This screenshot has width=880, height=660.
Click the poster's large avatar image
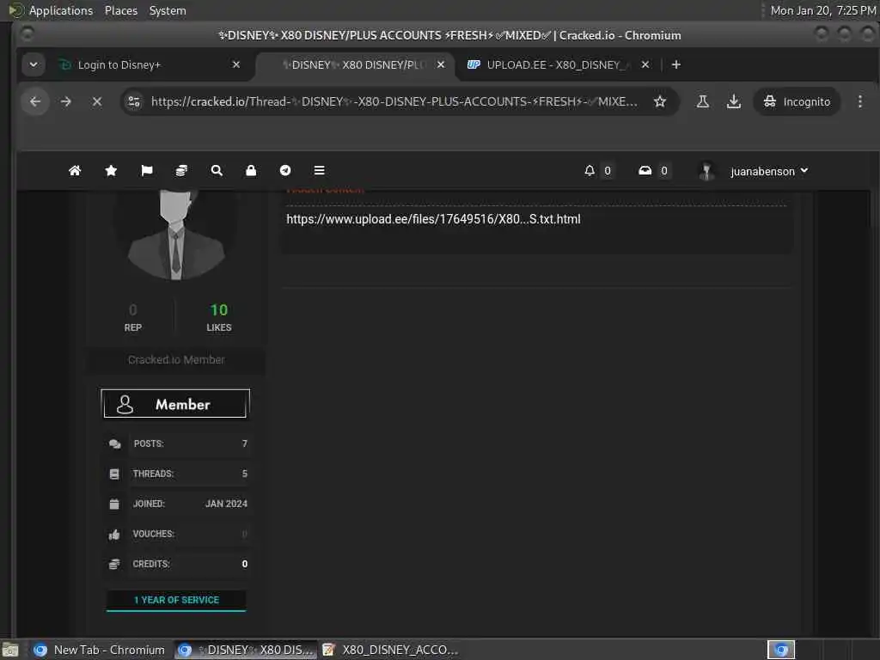[x=176, y=235]
